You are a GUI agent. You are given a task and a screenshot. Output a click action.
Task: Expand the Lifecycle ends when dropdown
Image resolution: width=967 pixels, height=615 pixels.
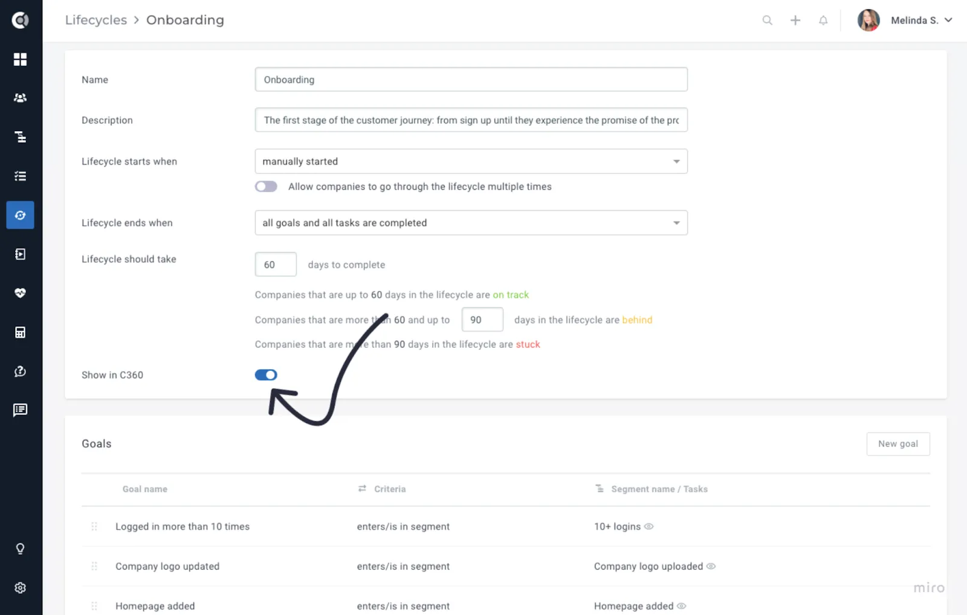471,223
